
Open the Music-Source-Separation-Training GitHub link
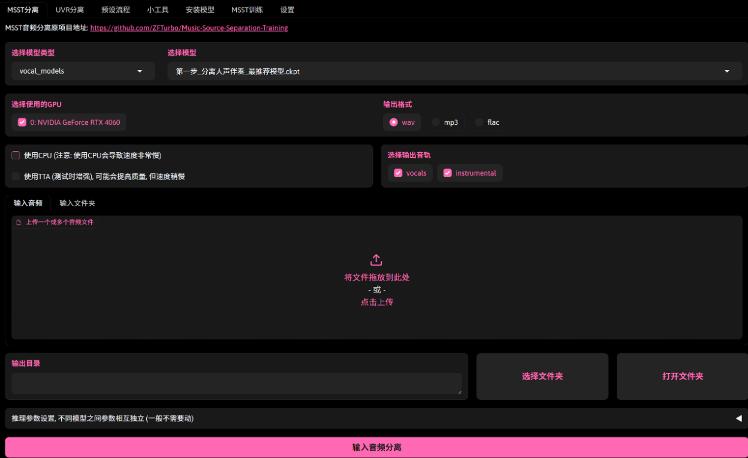point(189,28)
